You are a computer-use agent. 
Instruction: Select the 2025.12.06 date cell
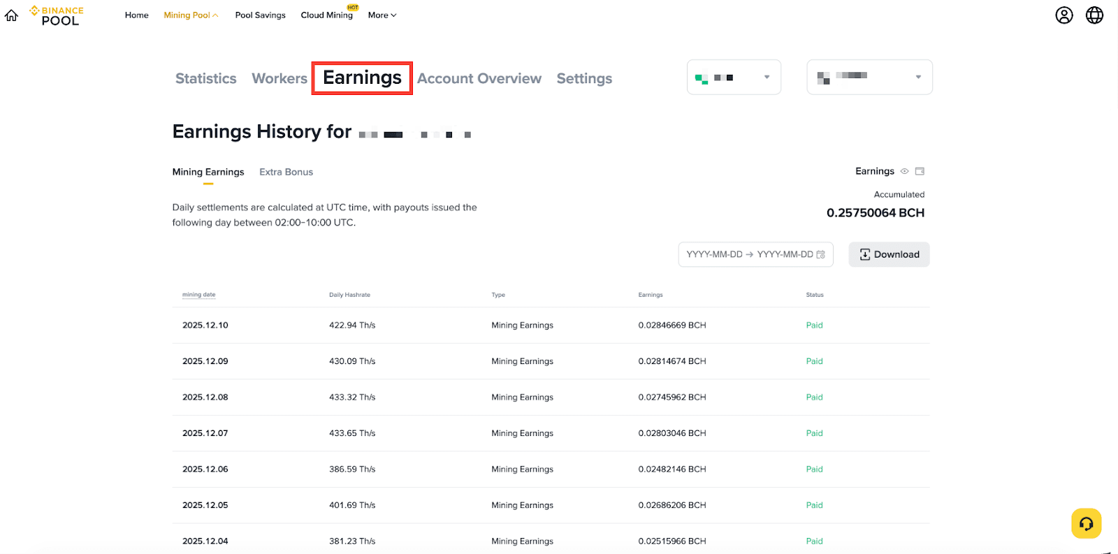coord(205,469)
